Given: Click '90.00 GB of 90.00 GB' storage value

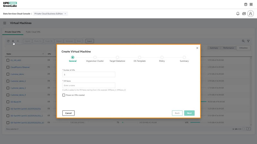Looking at the screenshot, I should (x=216, y=102).
